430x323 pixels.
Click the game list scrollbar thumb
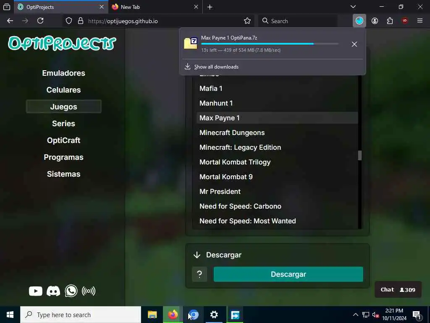tap(360, 156)
